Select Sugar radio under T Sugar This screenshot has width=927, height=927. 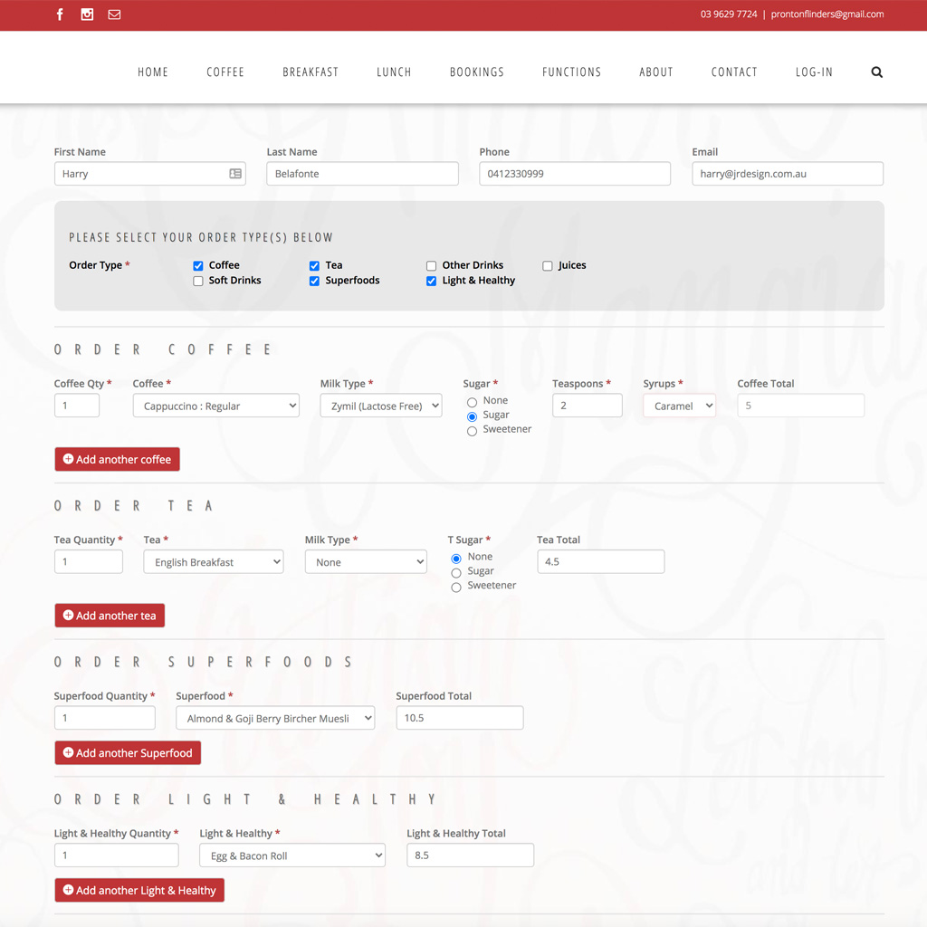click(456, 573)
